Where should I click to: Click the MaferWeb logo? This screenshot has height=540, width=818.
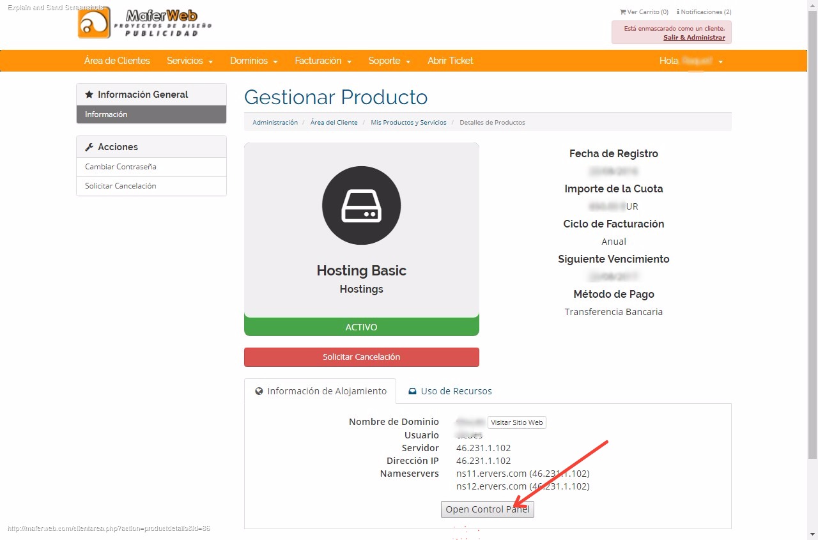(144, 23)
